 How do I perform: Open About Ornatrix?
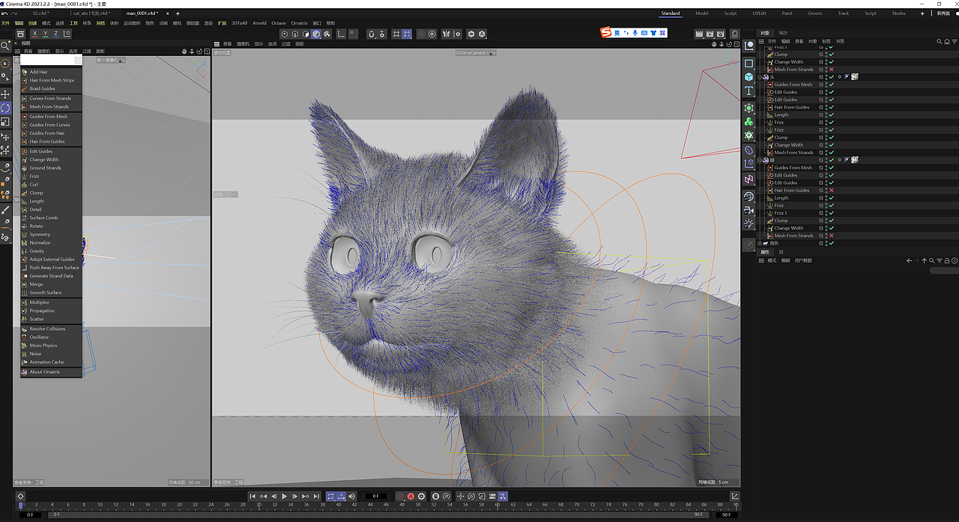pyautogui.click(x=51, y=372)
